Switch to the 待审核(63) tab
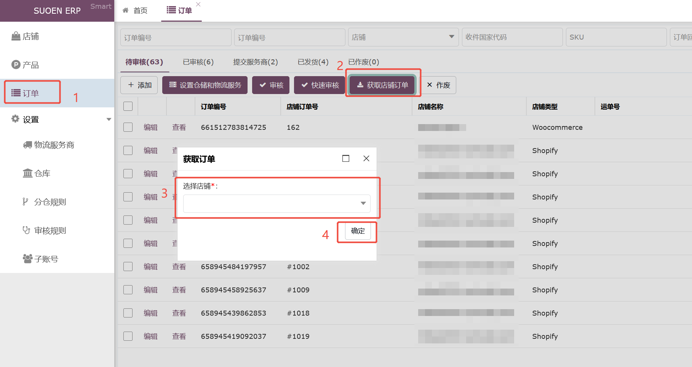 coord(144,62)
